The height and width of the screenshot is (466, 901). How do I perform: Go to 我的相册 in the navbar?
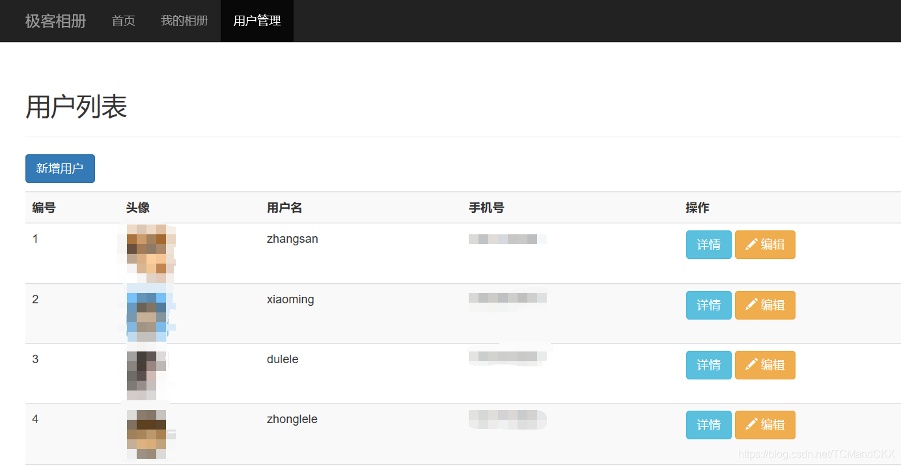pos(184,21)
